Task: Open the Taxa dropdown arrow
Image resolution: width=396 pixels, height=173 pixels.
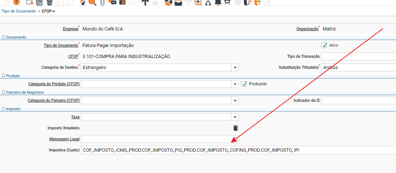Action: click(x=235, y=117)
